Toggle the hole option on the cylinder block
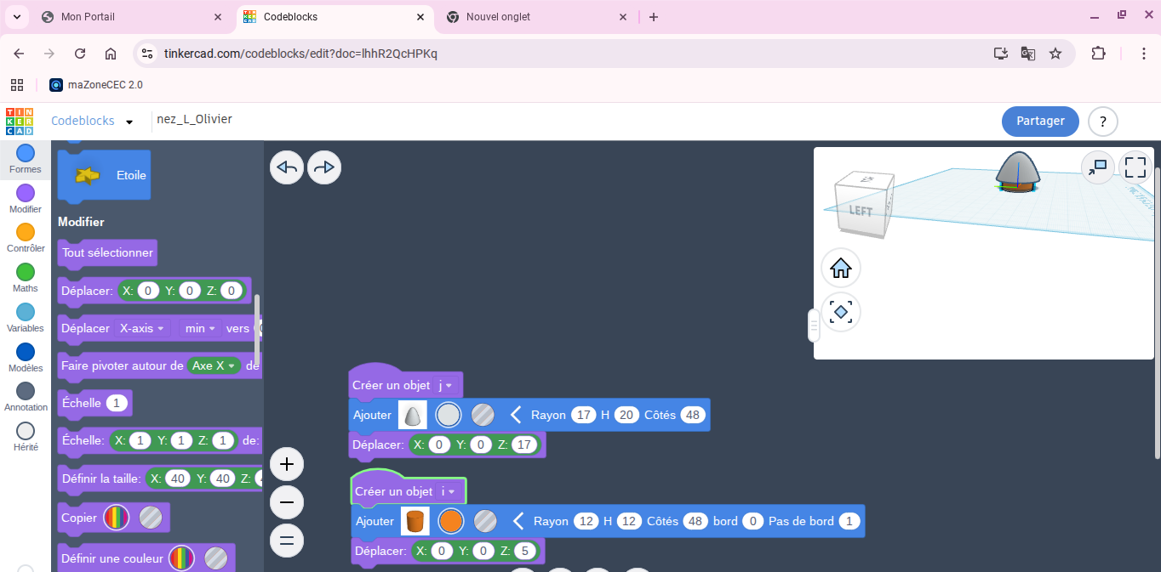Image resolution: width=1161 pixels, height=572 pixels. 485,521
